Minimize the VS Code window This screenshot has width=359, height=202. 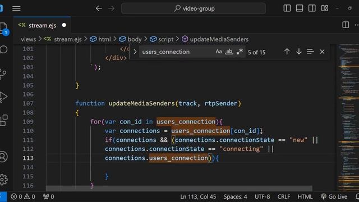pyautogui.click(x=337, y=8)
